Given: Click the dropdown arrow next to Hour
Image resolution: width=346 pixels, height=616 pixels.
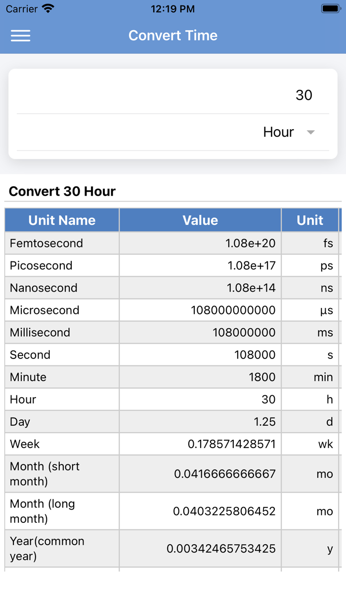Looking at the screenshot, I should coord(311,132).
